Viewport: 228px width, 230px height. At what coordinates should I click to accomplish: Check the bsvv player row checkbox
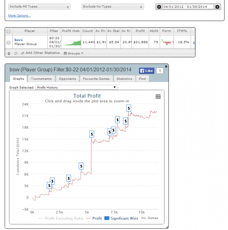pos(9,42)
